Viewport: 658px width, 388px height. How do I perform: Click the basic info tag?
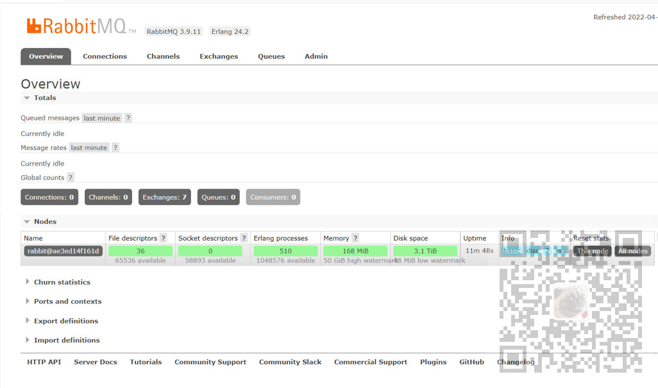(x=512, y=251)
